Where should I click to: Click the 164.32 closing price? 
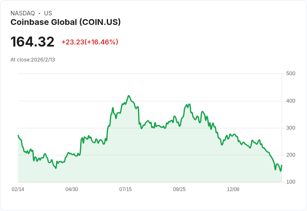(33, 42)
